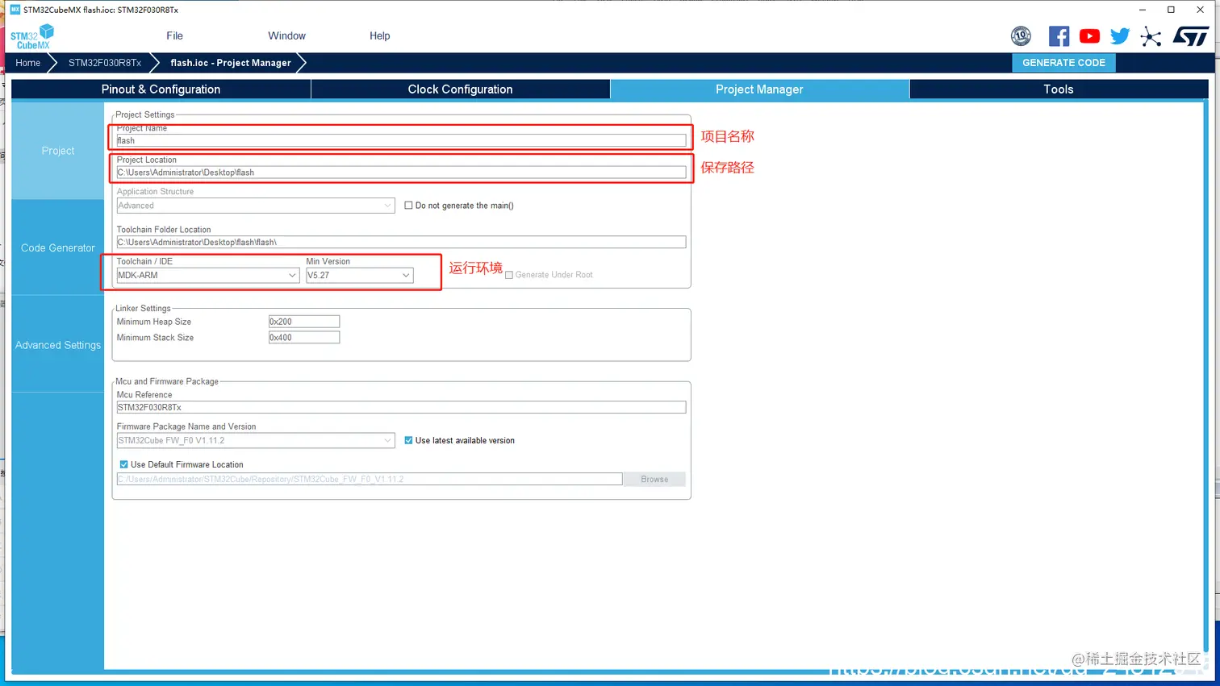Click the Project Name input field
The width and height of the screenshot is (1220, 686).
(x=401, y=140)
